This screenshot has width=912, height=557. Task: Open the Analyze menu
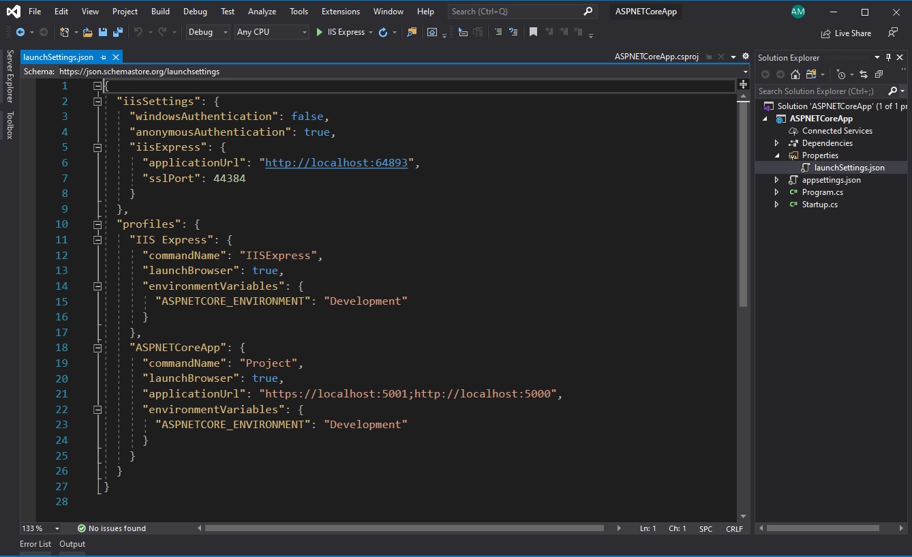click(x=262, y=12)
